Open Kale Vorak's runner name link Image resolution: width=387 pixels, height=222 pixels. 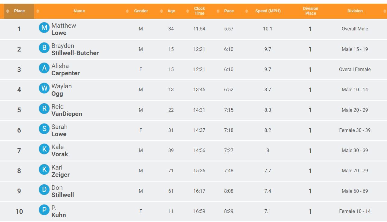coord(60,151)
